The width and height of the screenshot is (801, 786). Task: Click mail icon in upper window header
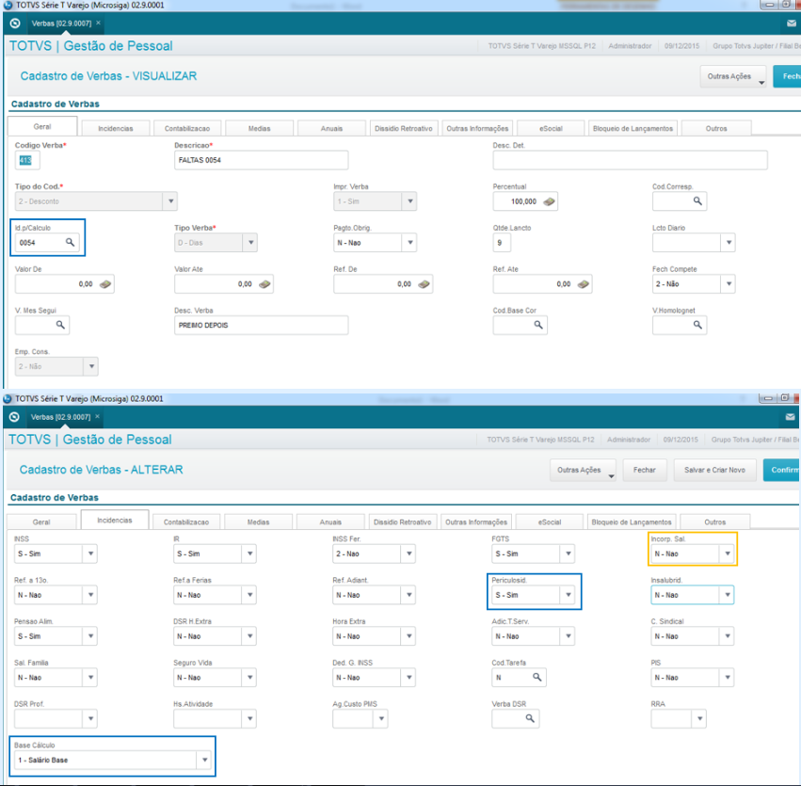point(792,24)
